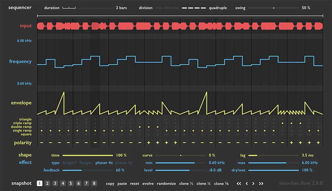Image resolution: width=332 pixels, height=191 pixels.
Task: Choose snapshot slot 6
Action: tap(78, 183)
